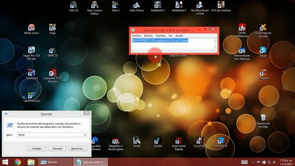Select Papelera de reciclaje icon

263,121
